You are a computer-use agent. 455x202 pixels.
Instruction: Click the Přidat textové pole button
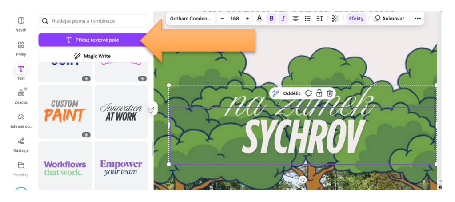coord(93,40)
